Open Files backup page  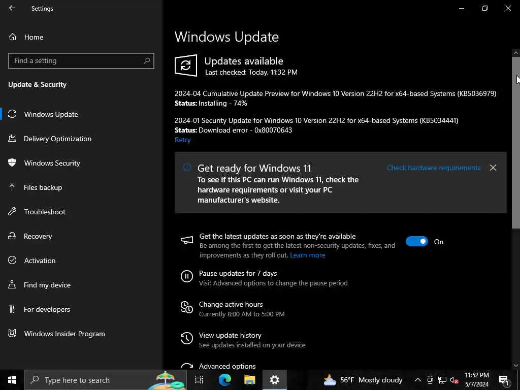[43, 187]
